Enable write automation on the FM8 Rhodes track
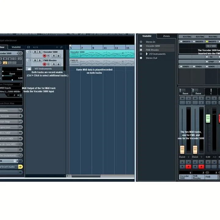 pos(58,64)
